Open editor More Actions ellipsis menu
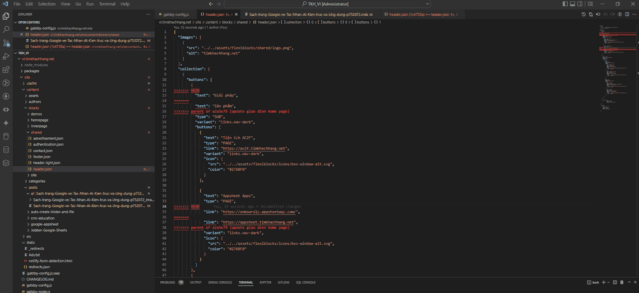The width and height of the screenshot is (639, 293). point(634,14)
